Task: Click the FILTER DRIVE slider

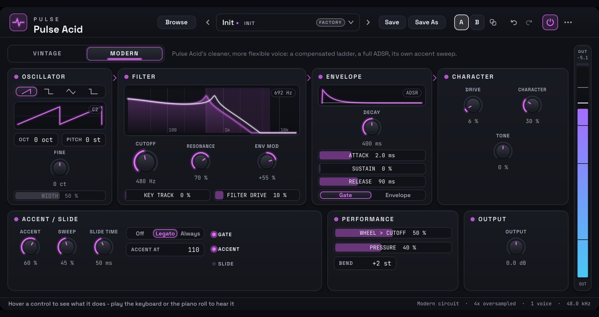Action: [x=257, y=195]
